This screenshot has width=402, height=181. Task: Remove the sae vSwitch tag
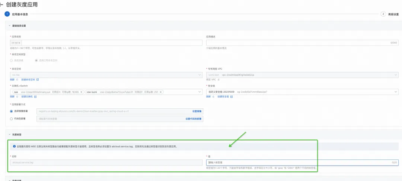point(81,92)
